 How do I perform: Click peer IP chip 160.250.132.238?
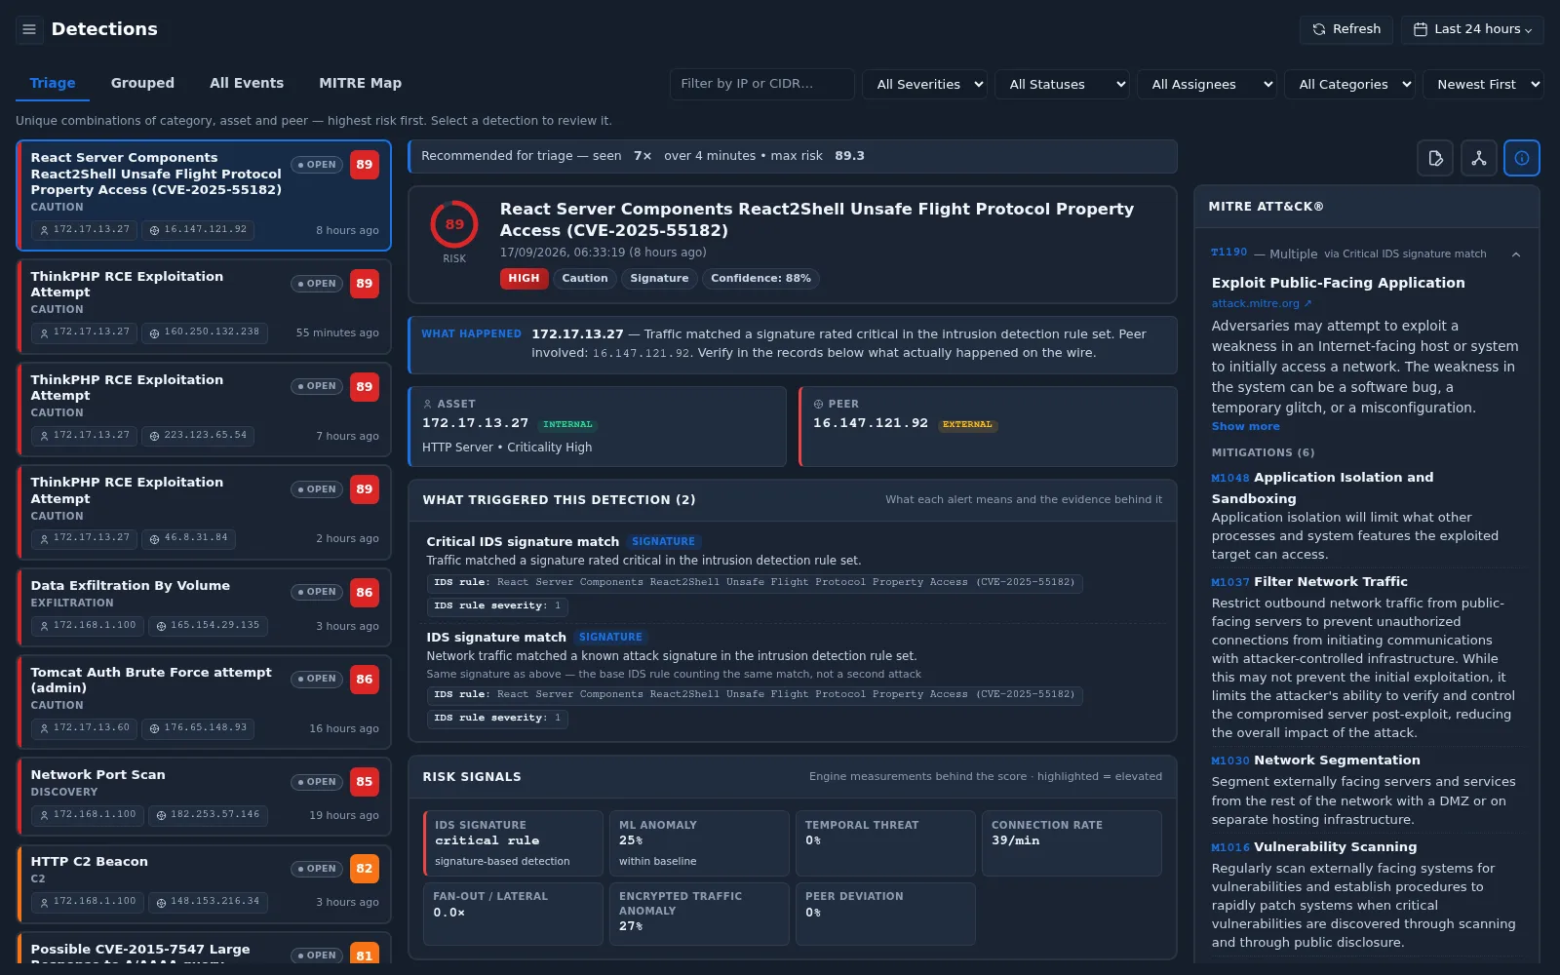tap(205, 332)
